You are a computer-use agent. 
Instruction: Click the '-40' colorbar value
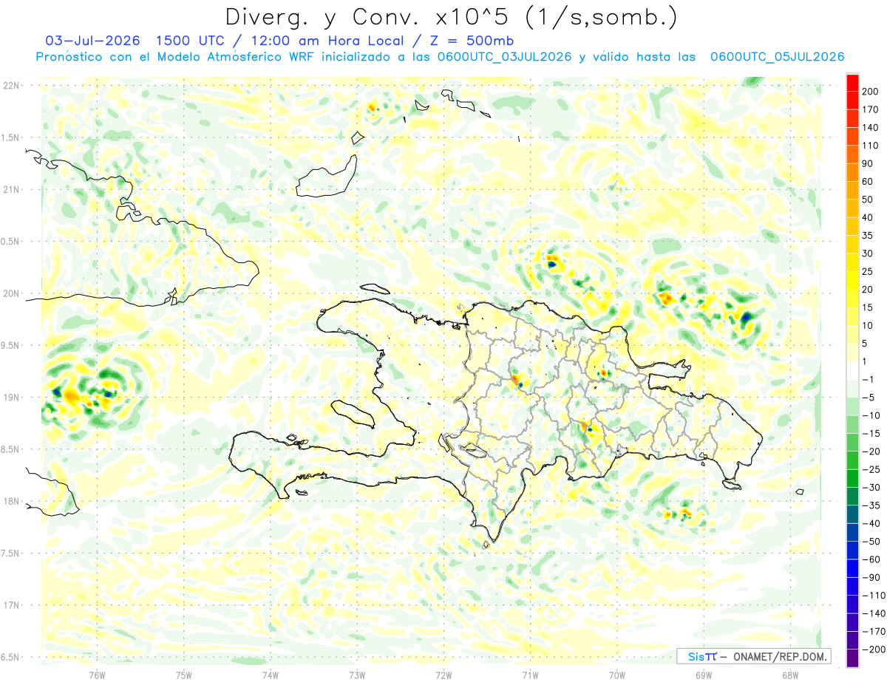tap(872, 524)
